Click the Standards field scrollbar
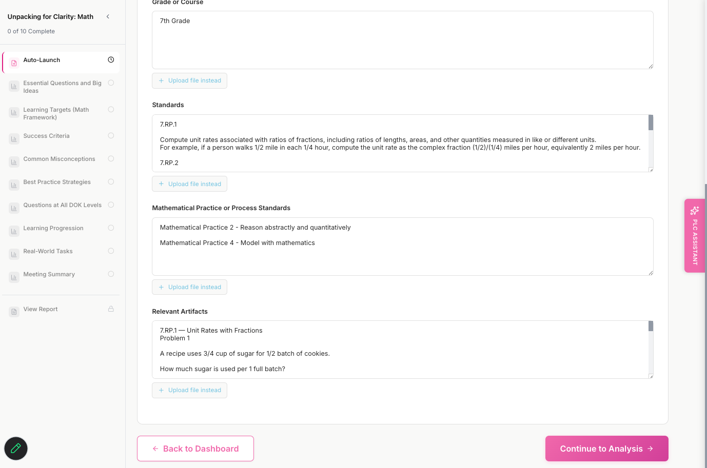This screenshot has height=468, width=707. (651, 123)
